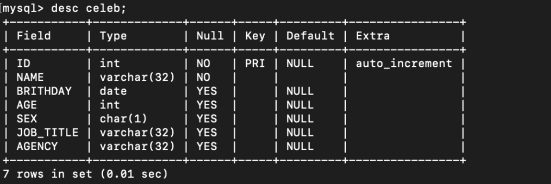
Task: Select the AGE field name
Action: [27, 105]
